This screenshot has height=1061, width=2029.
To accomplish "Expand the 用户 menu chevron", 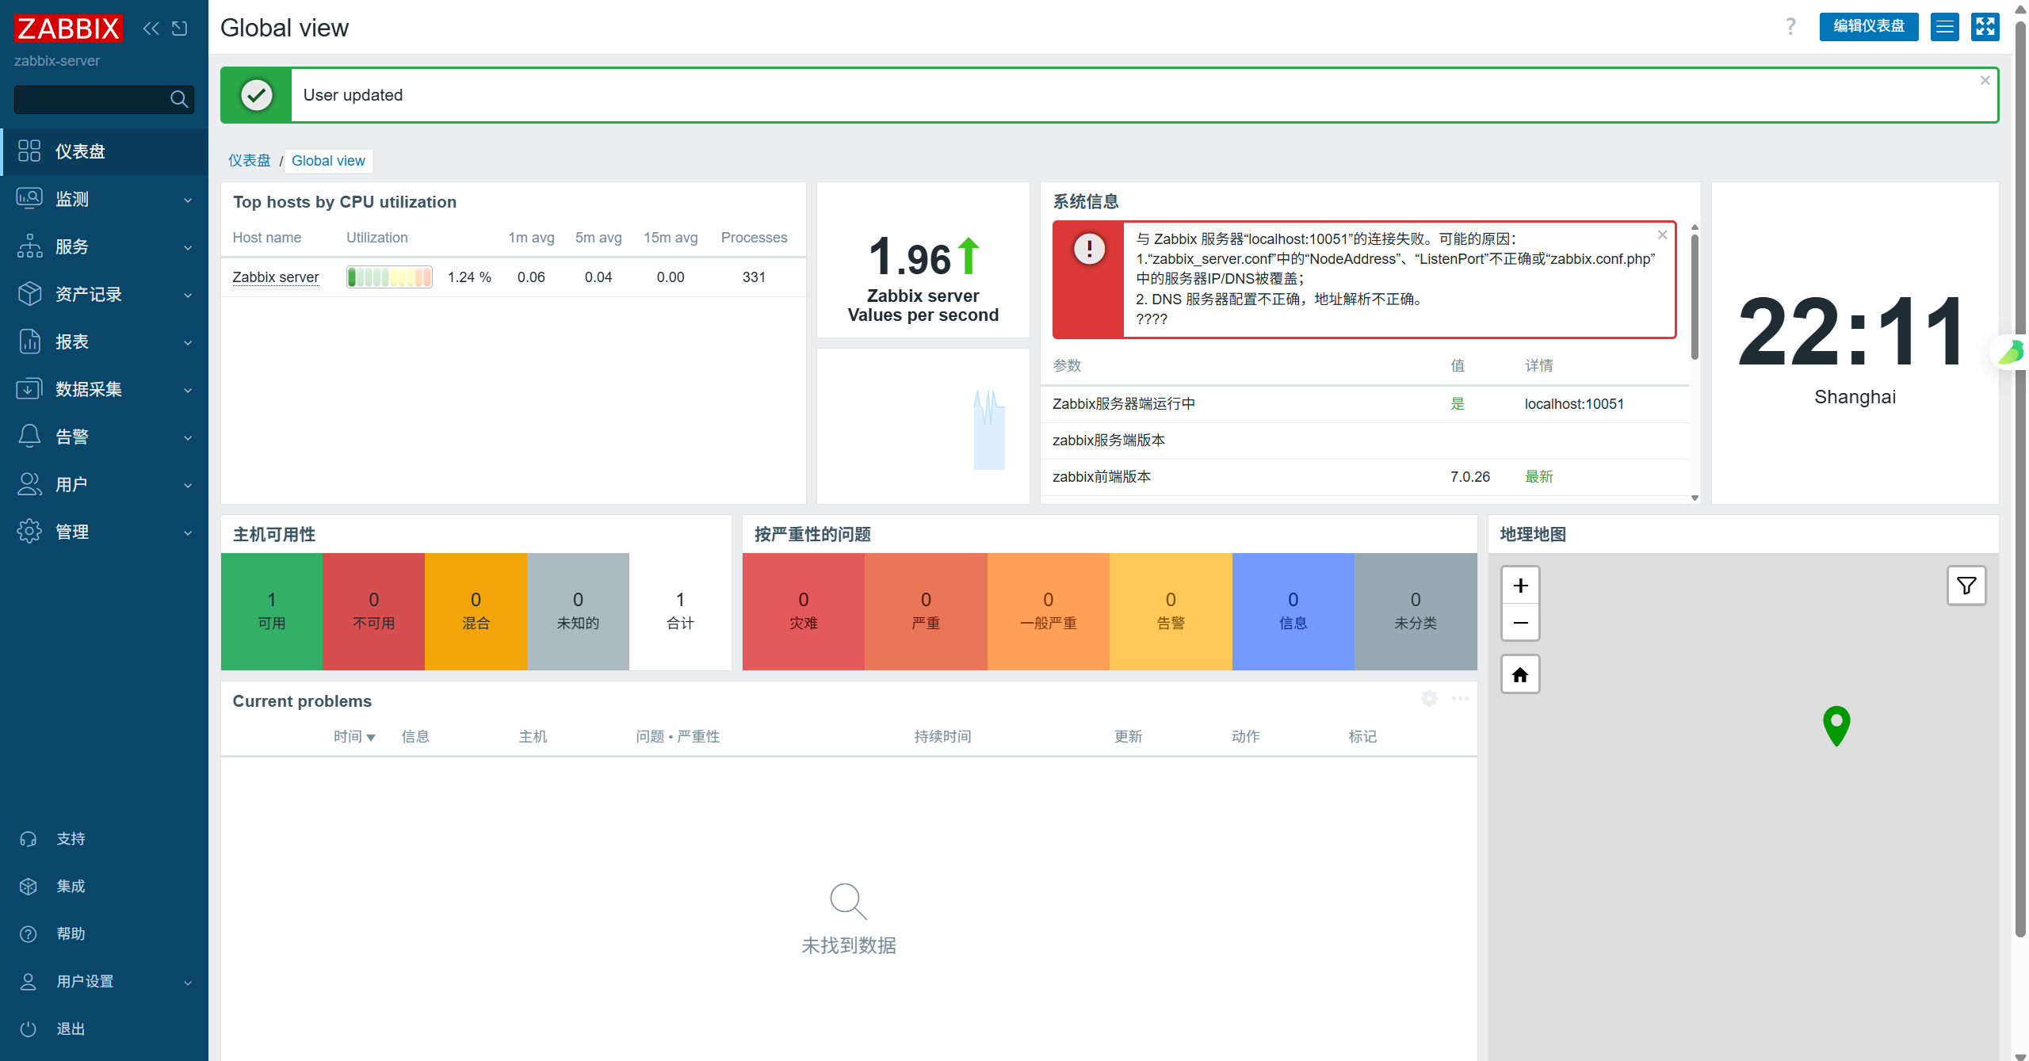I will coord(188,485).
